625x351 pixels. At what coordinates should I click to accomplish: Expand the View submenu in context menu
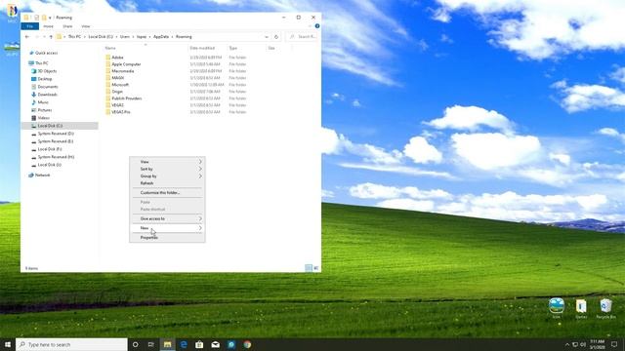point(167,162)
